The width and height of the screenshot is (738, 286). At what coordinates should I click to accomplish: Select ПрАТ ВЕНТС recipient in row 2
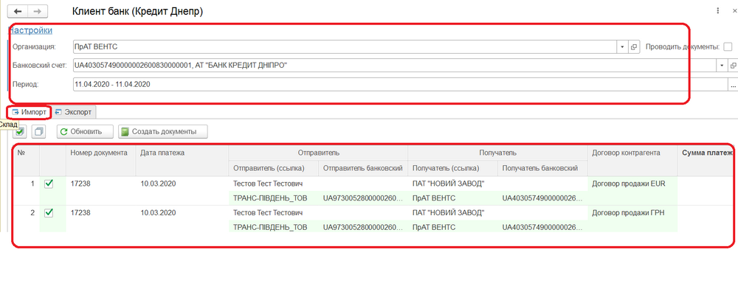(x=434, y=227)
